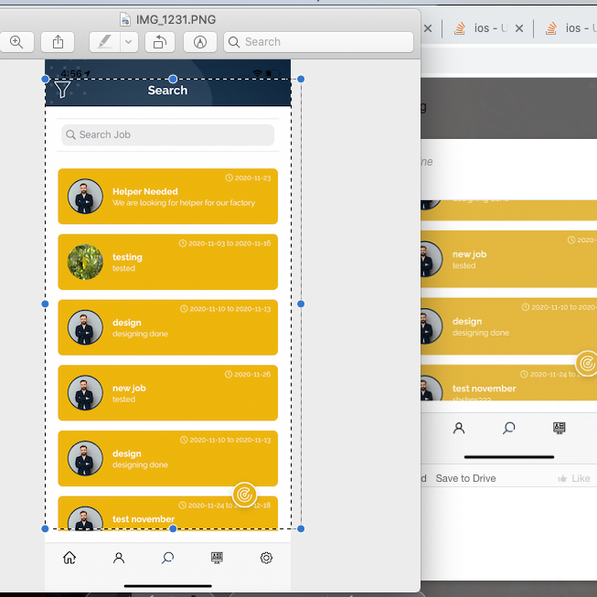Viewport: 597px width, 597px height.
Task: Click the Preview toolbar Search field
Action: [x=318, y=42]
